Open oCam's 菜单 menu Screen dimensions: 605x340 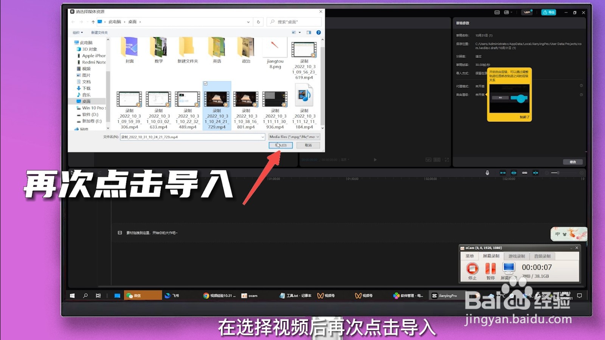471,256
